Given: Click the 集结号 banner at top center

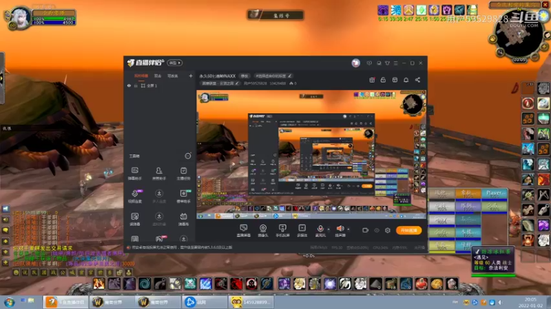Looking at the screenshot, I should 276,15.
